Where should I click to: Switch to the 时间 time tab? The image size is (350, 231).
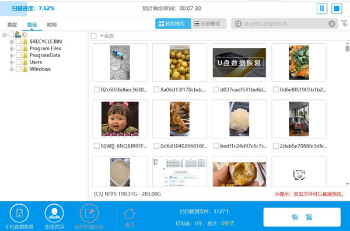click(x=52, y=24)
